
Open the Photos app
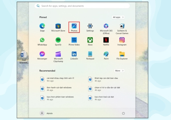[x=74, y=27]
